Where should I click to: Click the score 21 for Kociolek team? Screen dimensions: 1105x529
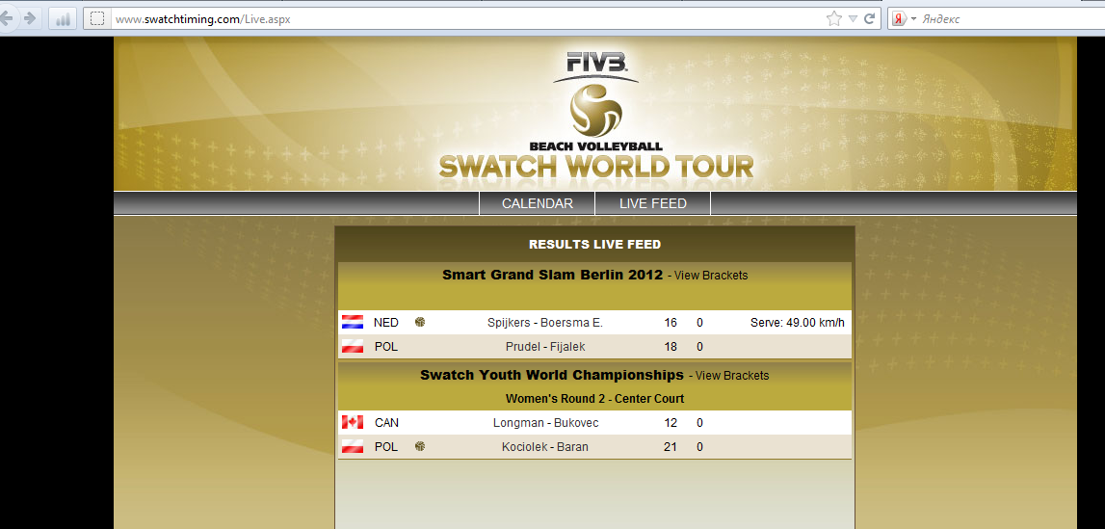tap(671, 446)
